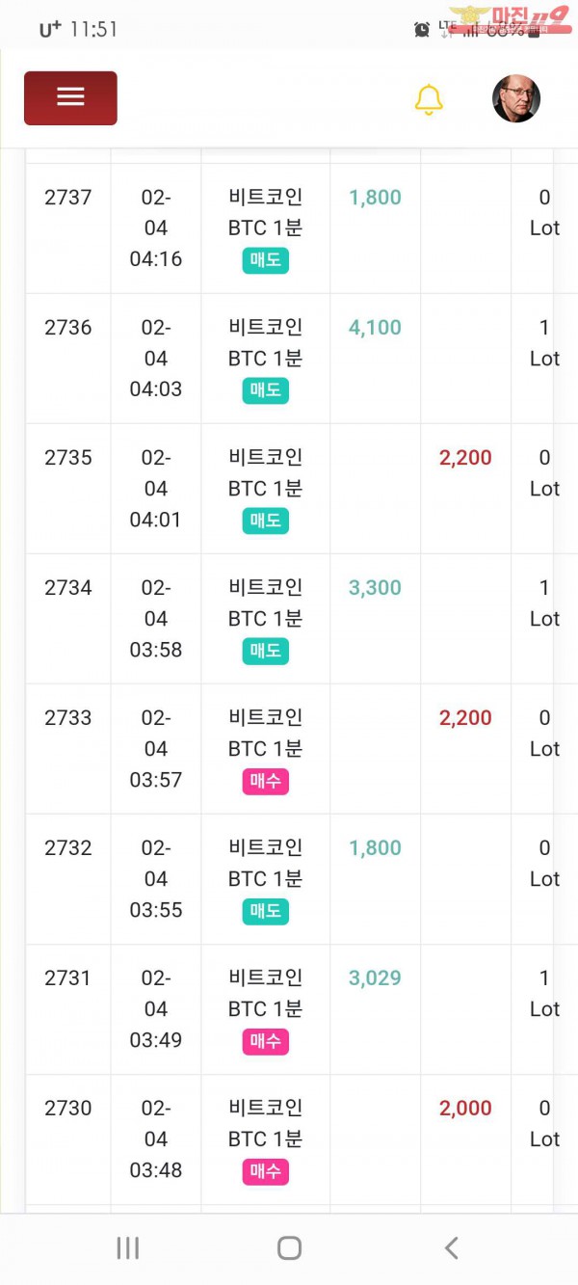The width and height of the screenshot is (578, 1285).
Task: Tap Android home button
Action: (289, 1248)
